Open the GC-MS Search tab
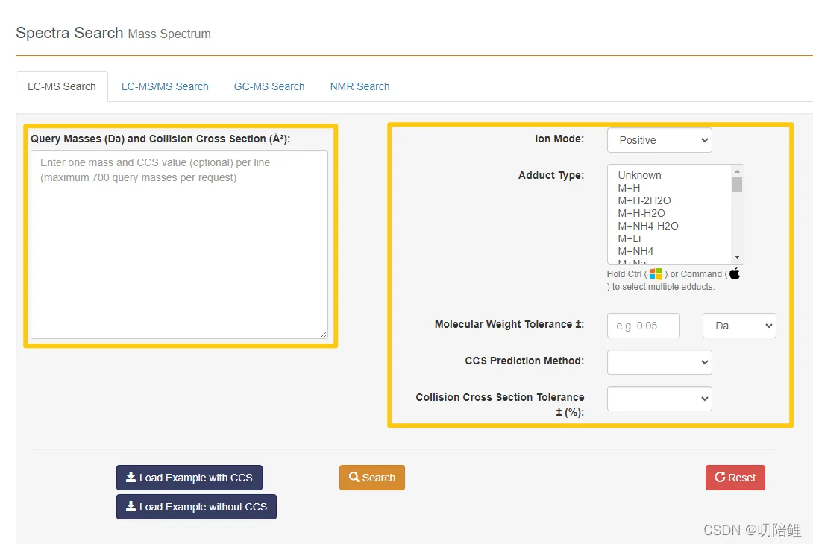Viewport: 813px width, 544px height. [x=269, y=86]
